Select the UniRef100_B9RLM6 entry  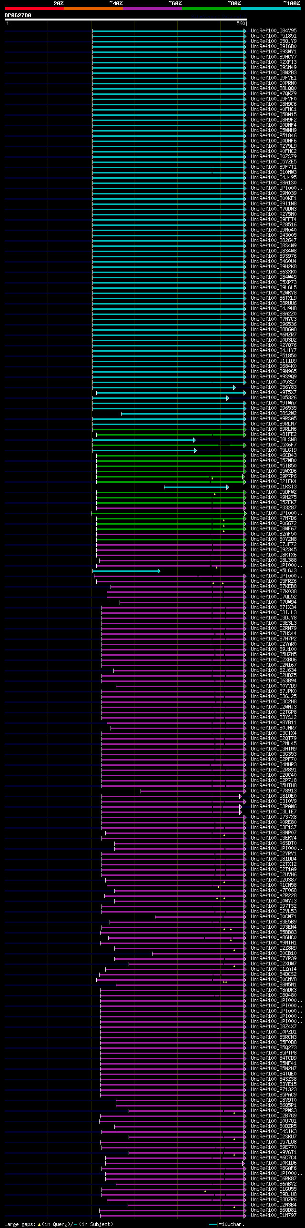coord(274,429)
